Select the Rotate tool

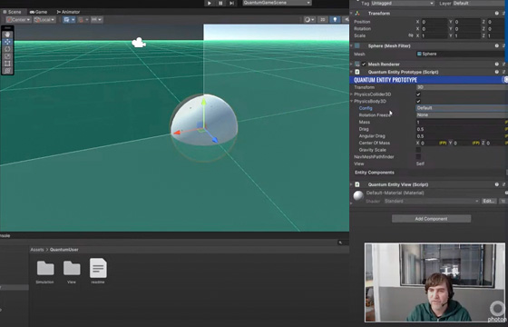point(7,49)
